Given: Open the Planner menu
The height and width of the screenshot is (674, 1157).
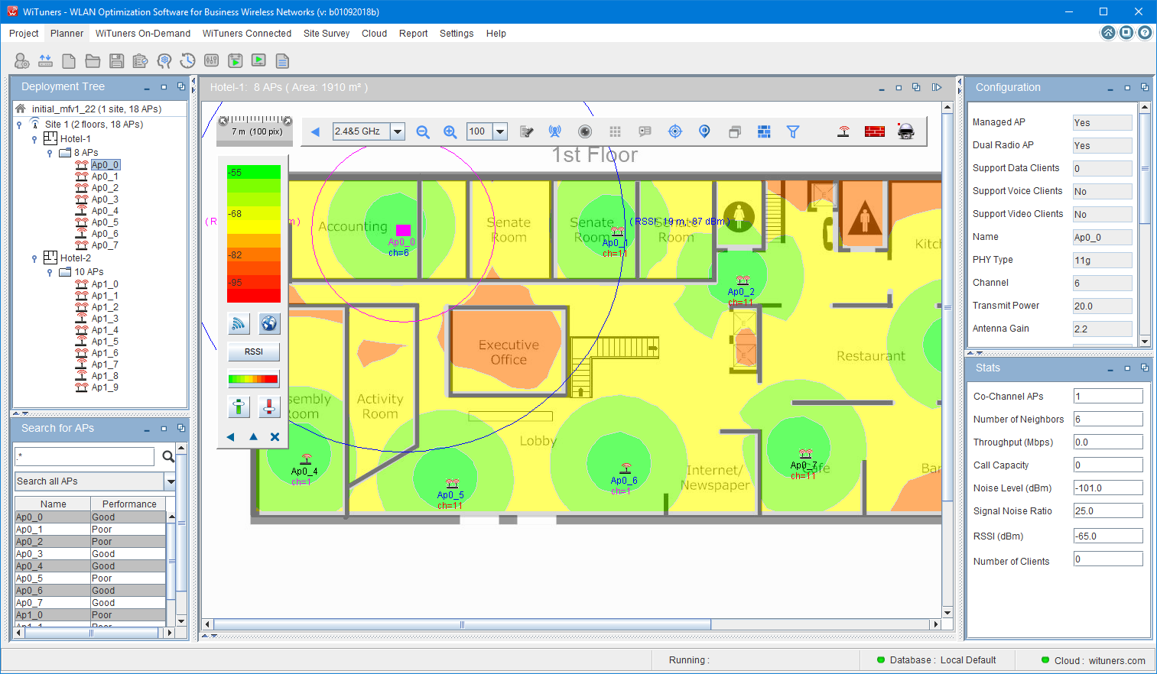Looking at the screenshot, I should (67, 34).
